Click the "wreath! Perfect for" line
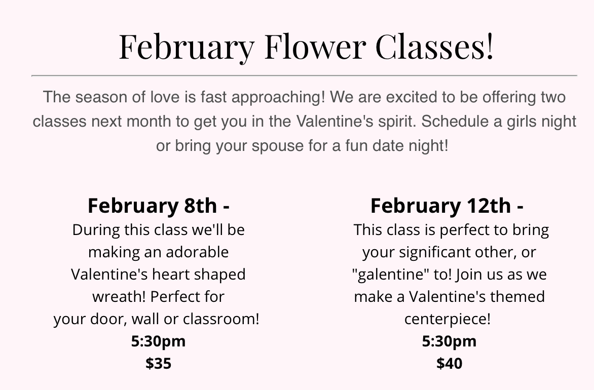The height and width of the screenshot is (390, 594). tap(158, 296)
